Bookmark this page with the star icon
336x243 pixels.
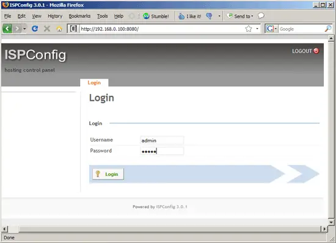[x=249, y=29]
